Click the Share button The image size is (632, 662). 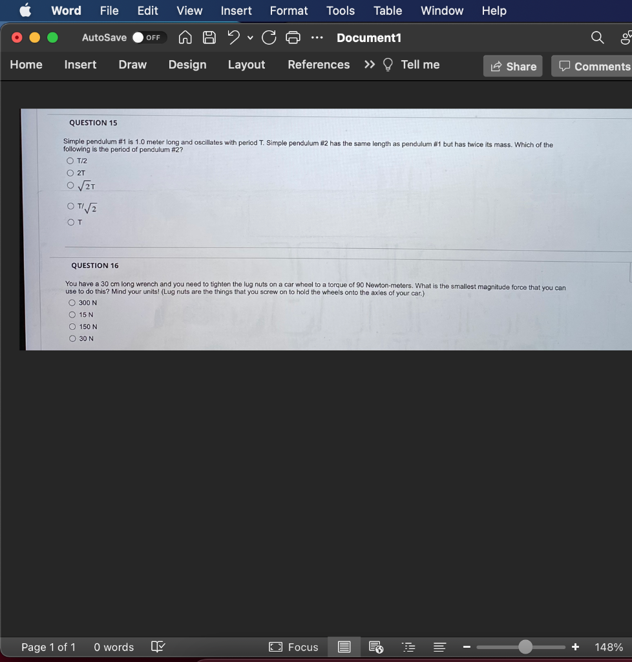pos(512,66)
